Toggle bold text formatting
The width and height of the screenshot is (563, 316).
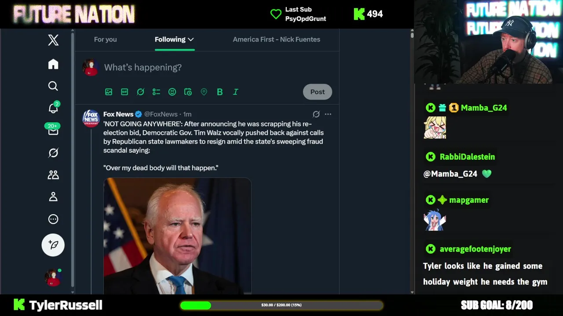219,92
